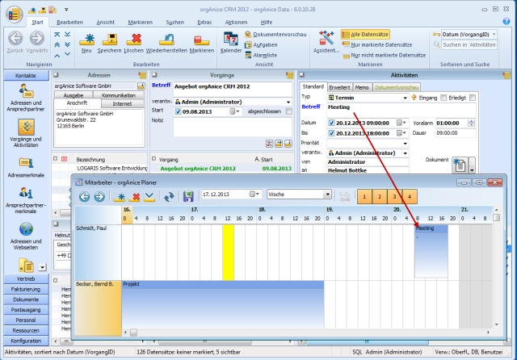517x360 pixels.
Task: Toggle the Eingang checkbox
Action: tap(443, 98)
